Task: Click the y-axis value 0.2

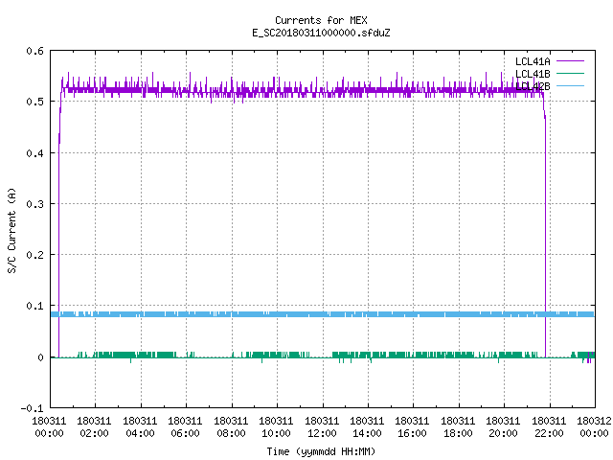Action: (x=34, y=255)
